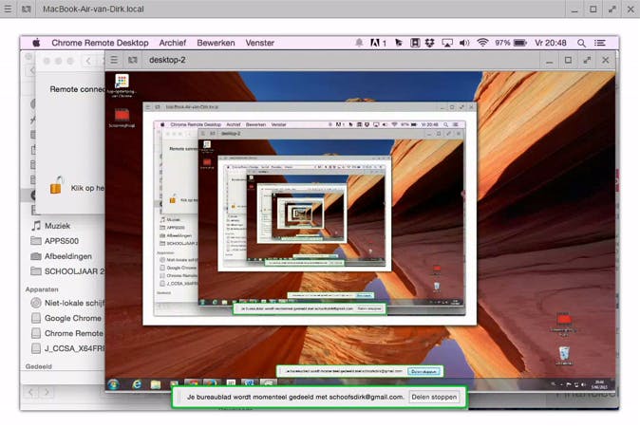Click the fullscreen arrows icon of the outer window
640x428 pixels.
[612, 9]
